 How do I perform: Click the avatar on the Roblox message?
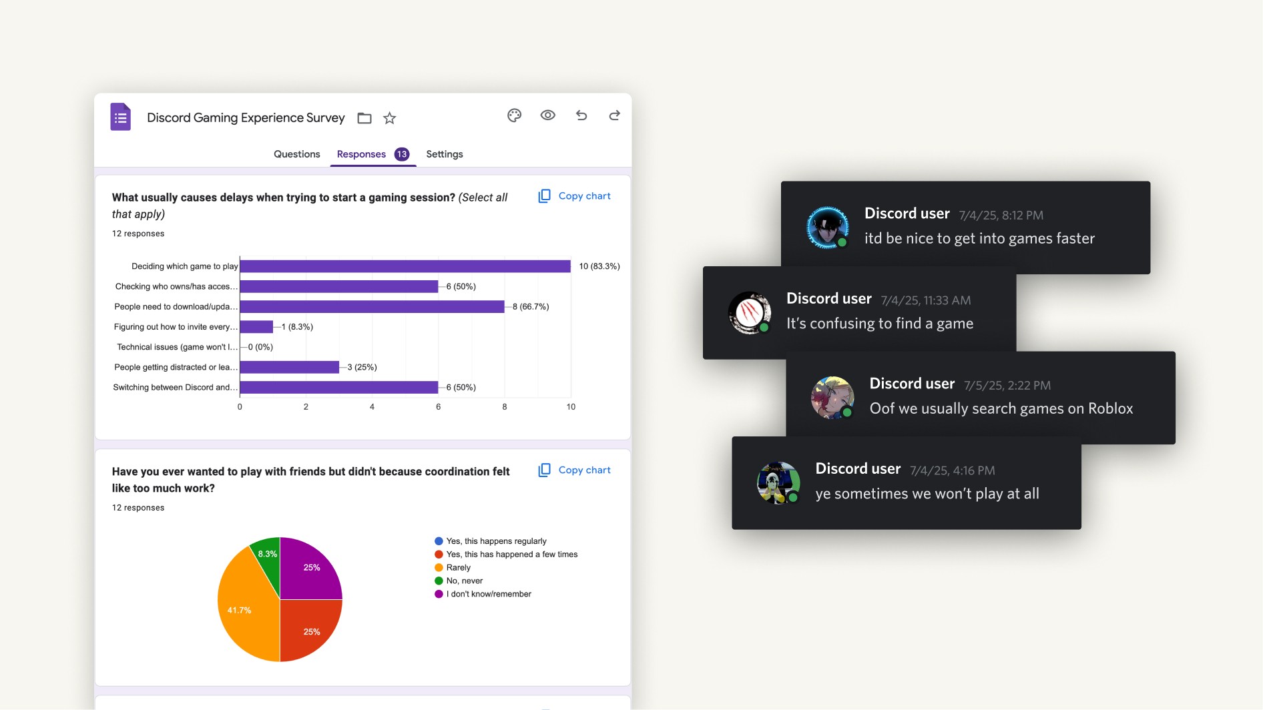click(832, 398)
